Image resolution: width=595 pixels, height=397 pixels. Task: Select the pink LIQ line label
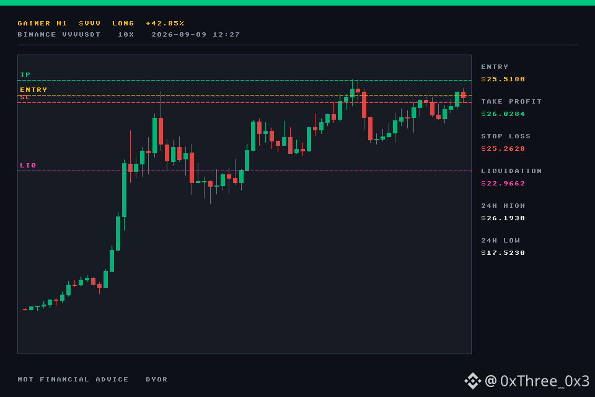coord(28,165)
